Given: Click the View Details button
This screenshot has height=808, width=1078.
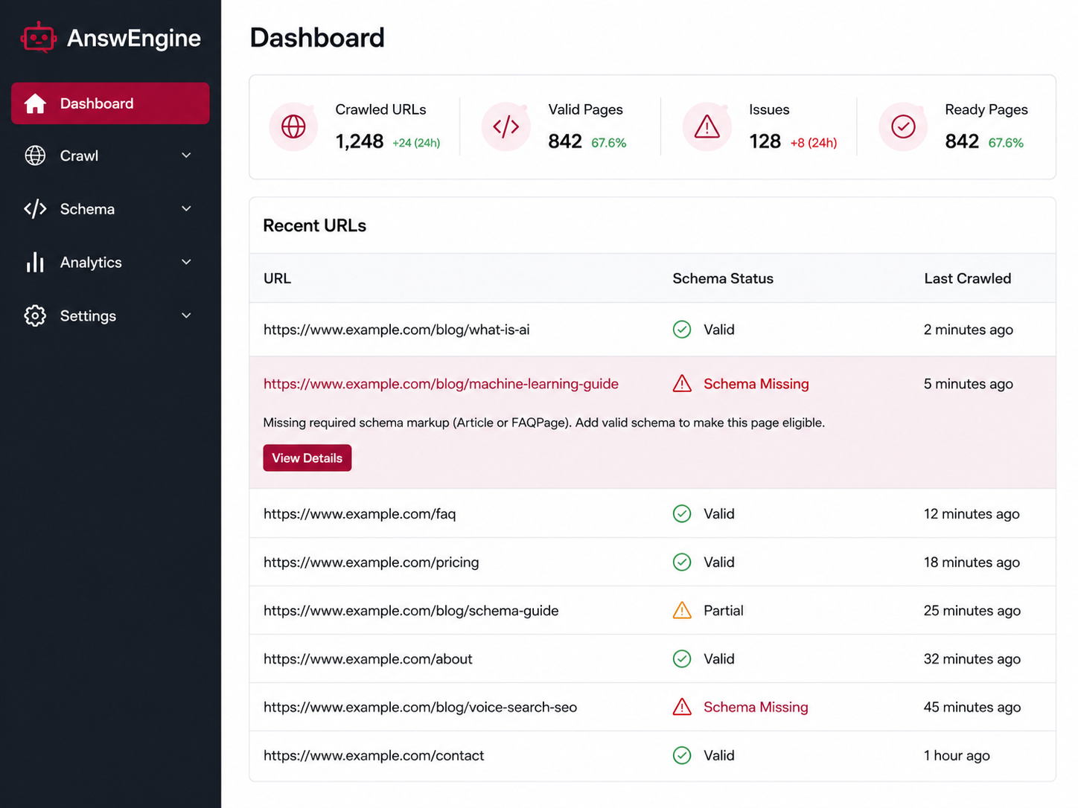Looking at the screenshot, I should (307, 458).
